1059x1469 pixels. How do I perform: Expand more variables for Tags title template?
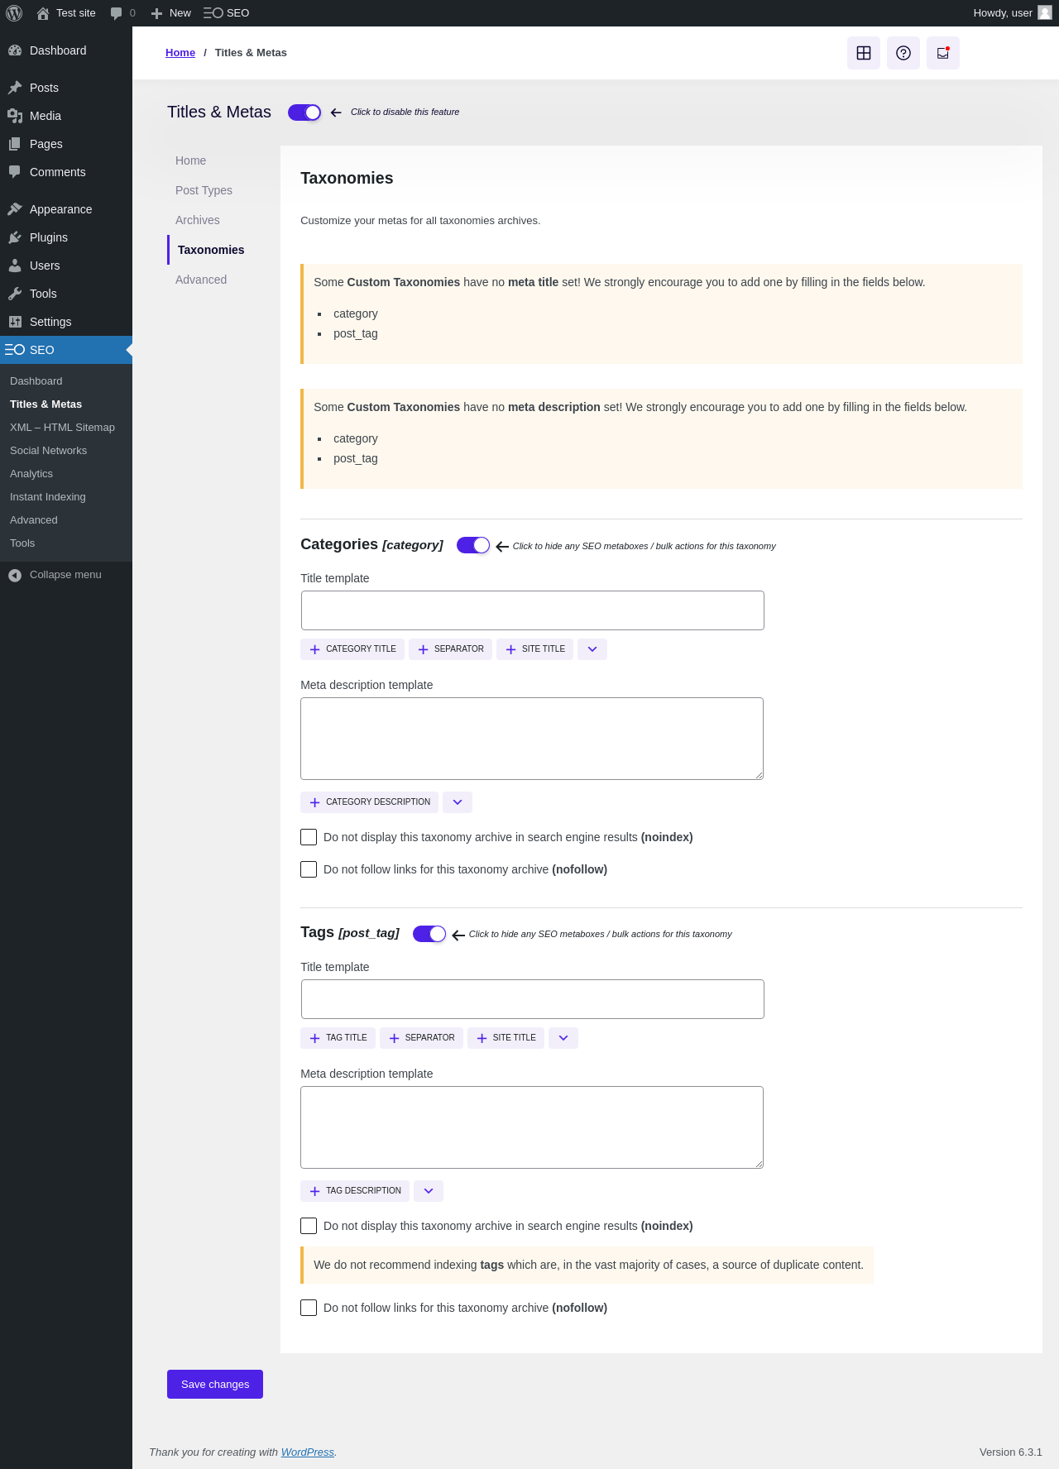pyautogui.click(x=563, y=1038)
